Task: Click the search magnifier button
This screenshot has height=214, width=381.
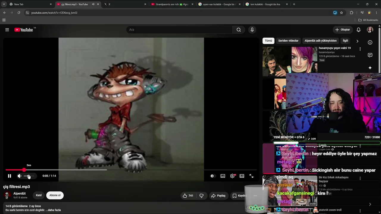Action: 239,30
